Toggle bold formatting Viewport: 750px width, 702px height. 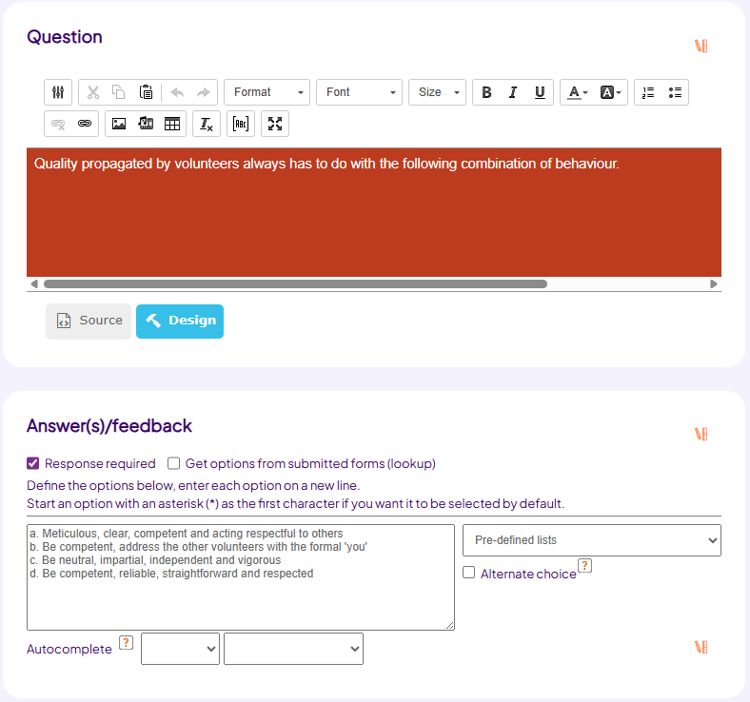pos(486,92)
